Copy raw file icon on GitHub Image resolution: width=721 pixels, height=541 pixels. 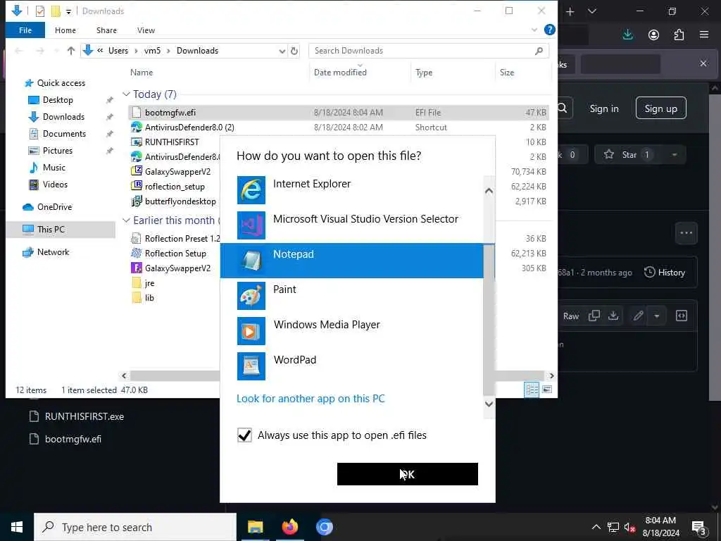tap(594, 316)
